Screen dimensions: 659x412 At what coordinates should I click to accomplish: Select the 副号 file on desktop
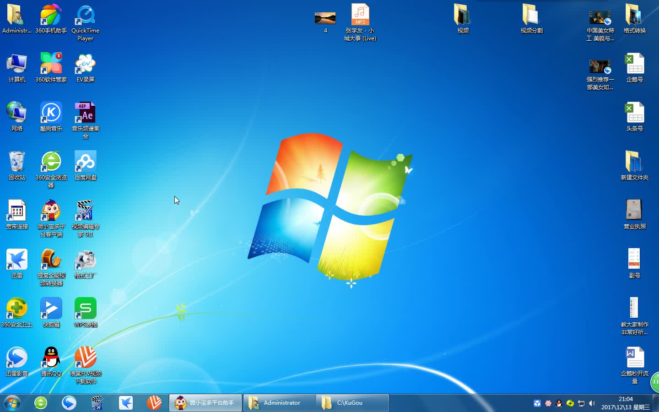[x=634, y=264]
